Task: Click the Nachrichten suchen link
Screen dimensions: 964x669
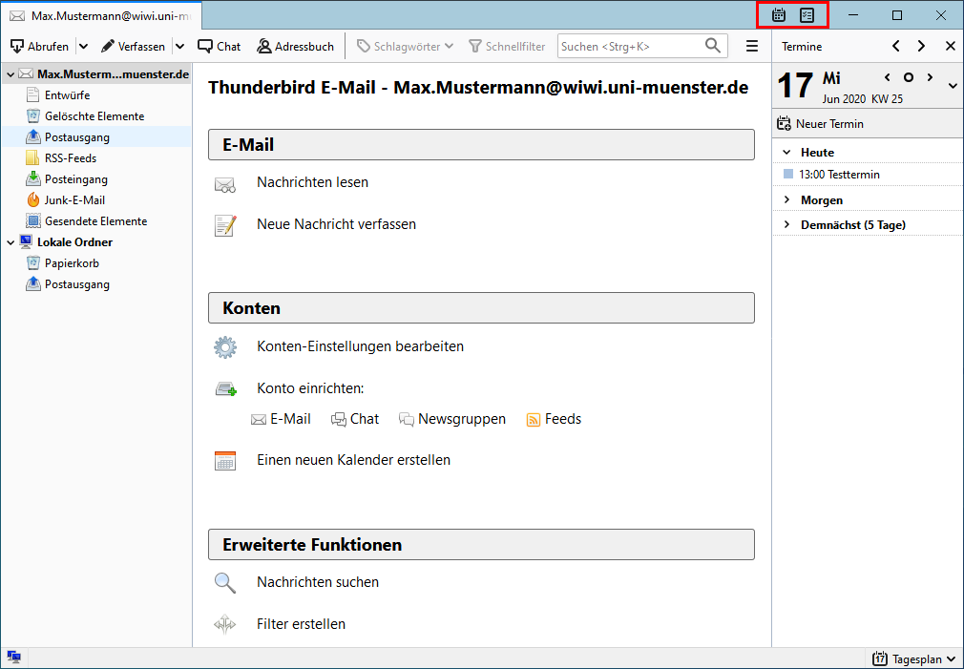Action: (318, 582)
